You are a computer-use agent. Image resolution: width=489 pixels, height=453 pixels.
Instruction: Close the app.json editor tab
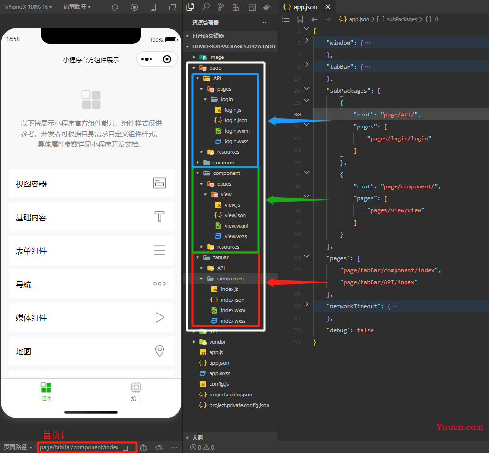328,7
